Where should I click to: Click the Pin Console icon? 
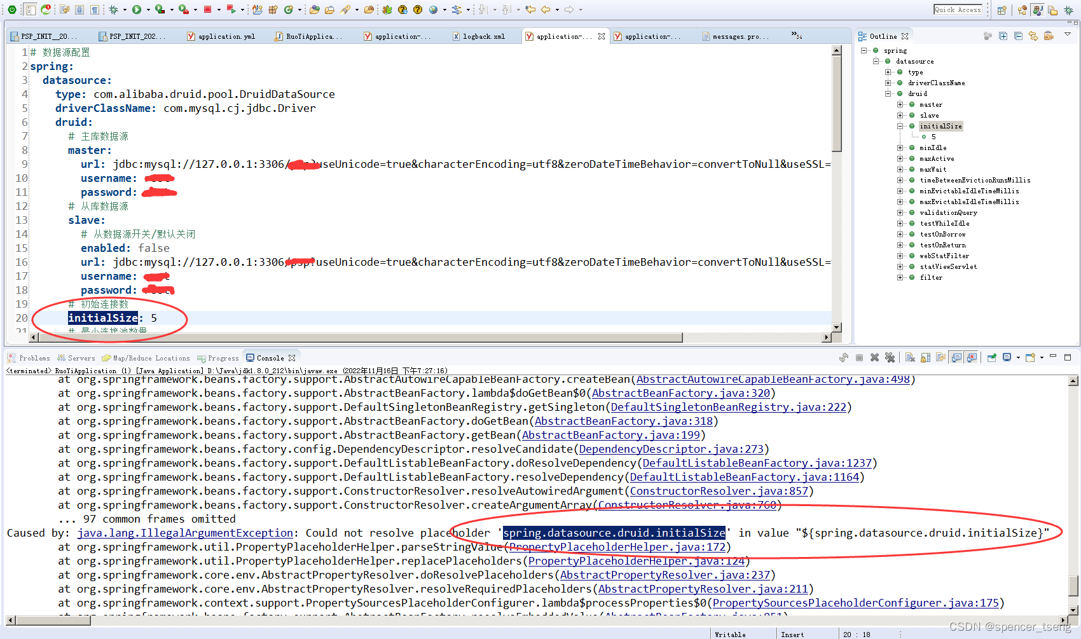pos(991,357)
